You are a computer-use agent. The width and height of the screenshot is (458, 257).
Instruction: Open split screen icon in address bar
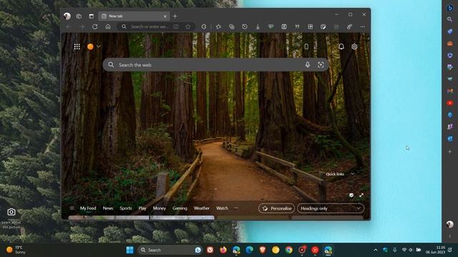(x=176, y=26)
